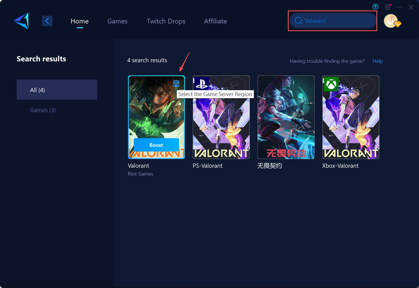Screen dimensions: 419x288
Task: Go to the Twitch Drops tab
Action: (x=166, y=21)
